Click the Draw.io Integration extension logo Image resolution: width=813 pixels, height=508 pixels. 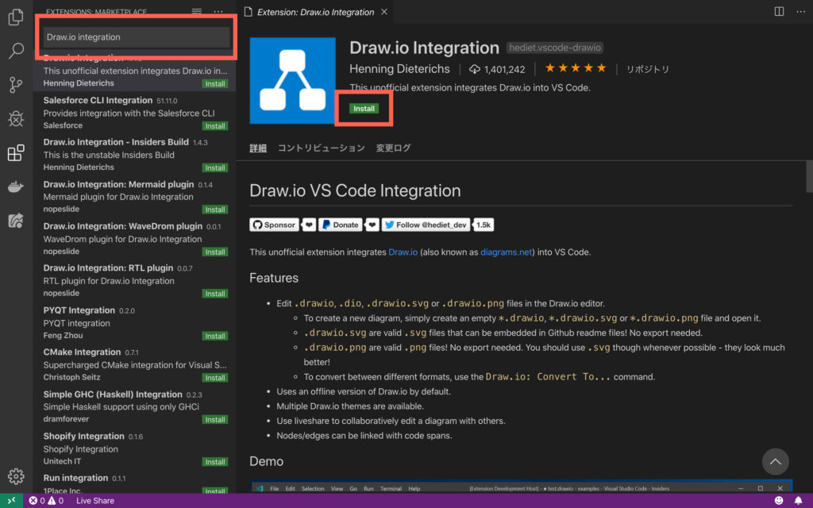point(292,80)
